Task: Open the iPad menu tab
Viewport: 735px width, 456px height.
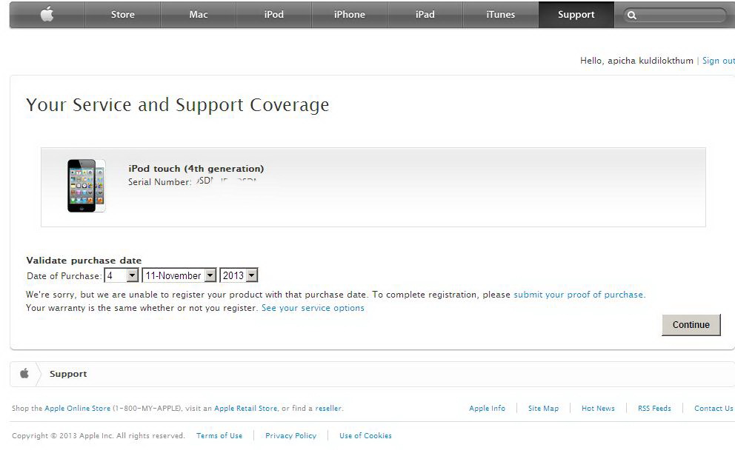Action: point(425,15)
